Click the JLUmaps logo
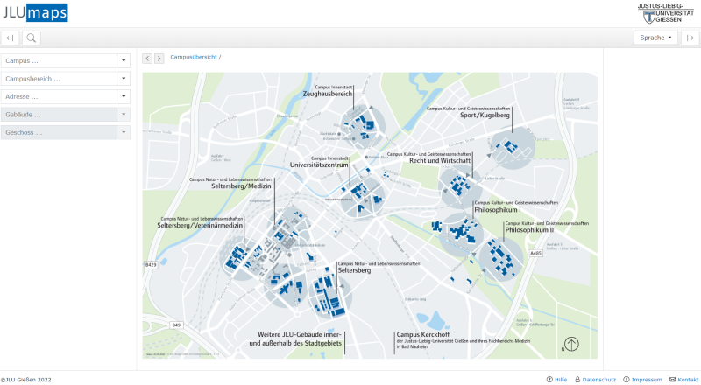The image size is (701, 385). (35, 12)
